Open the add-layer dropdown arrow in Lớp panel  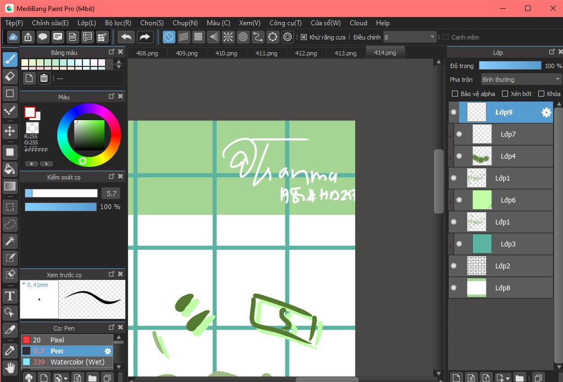pyautogui.click(x=508, y=378)
